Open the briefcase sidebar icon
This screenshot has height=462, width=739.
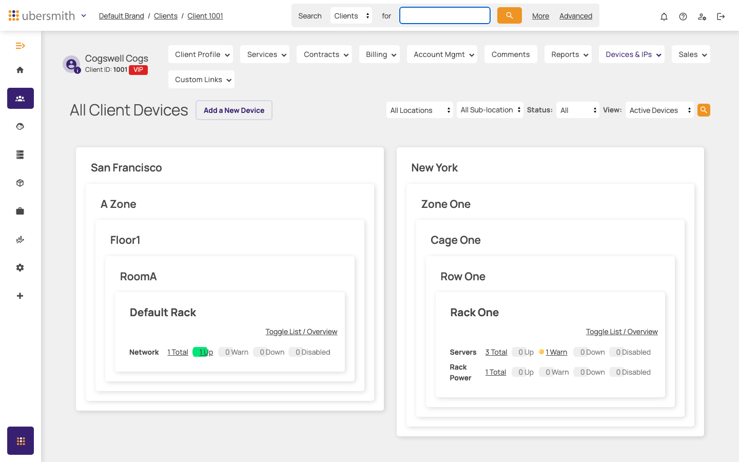[20, 211]
